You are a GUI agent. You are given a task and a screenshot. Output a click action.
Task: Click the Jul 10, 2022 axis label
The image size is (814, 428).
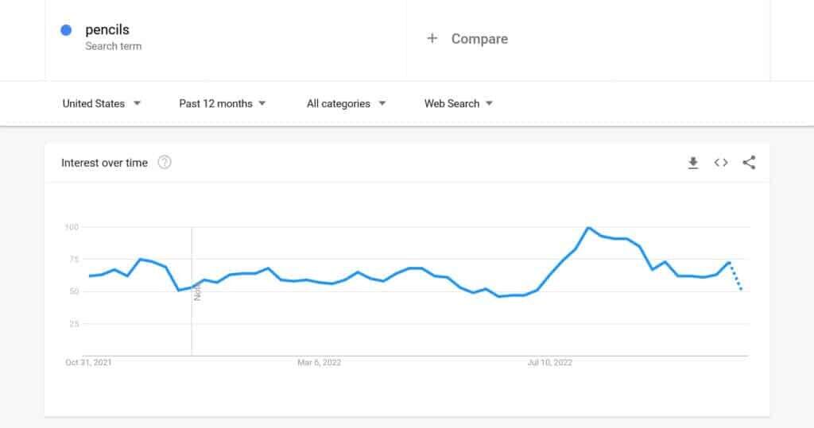tap(550, 363)
